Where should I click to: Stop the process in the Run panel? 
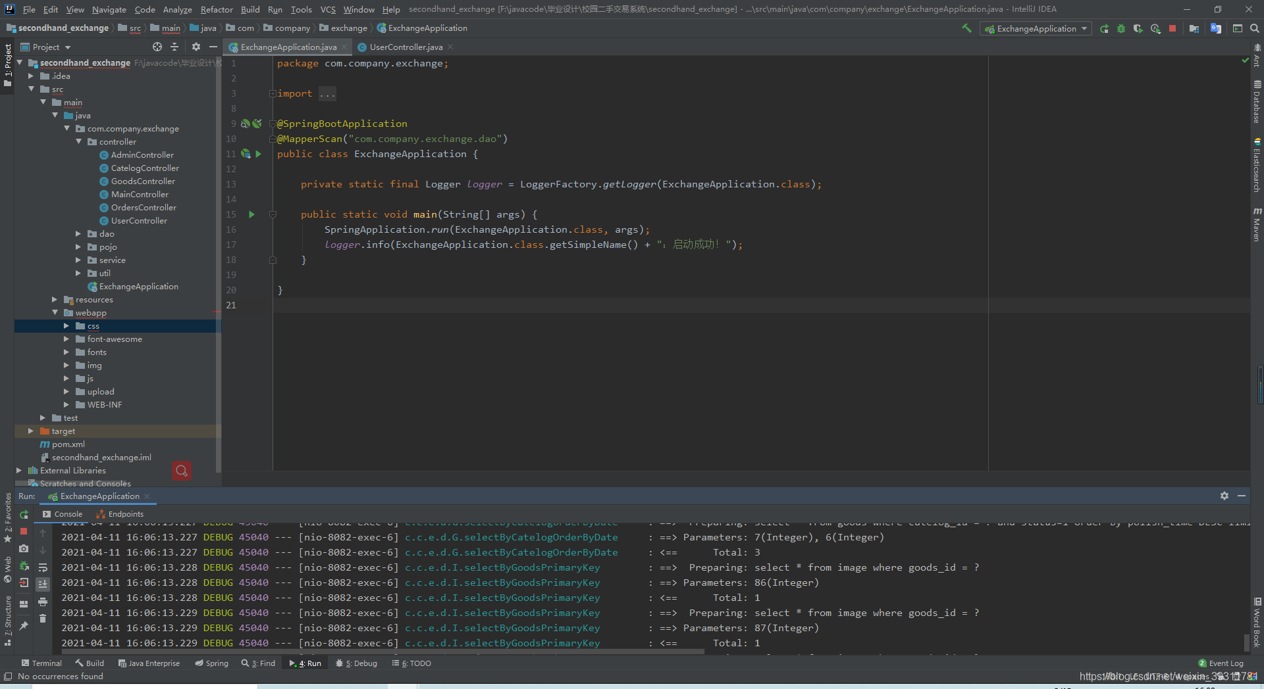coord(24,531)
